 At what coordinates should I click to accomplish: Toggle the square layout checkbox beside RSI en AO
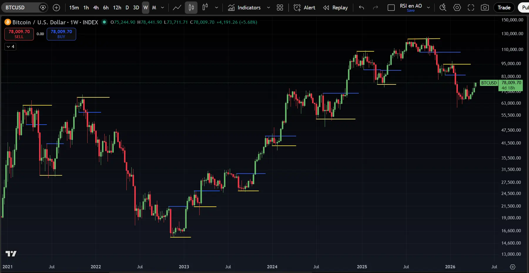click(391, 8)
